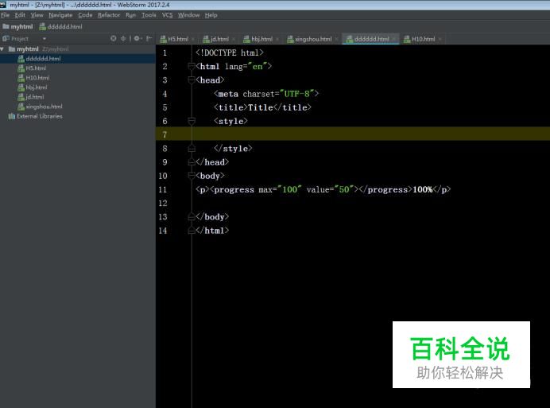Open the Window menu

(188, 15)
